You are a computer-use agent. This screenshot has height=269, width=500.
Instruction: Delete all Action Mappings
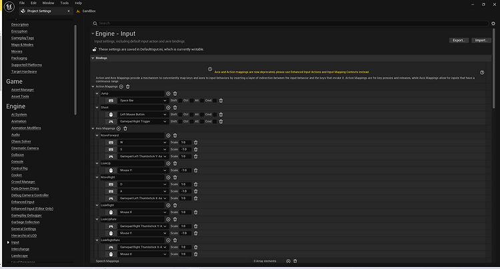[x=128, y=87]
